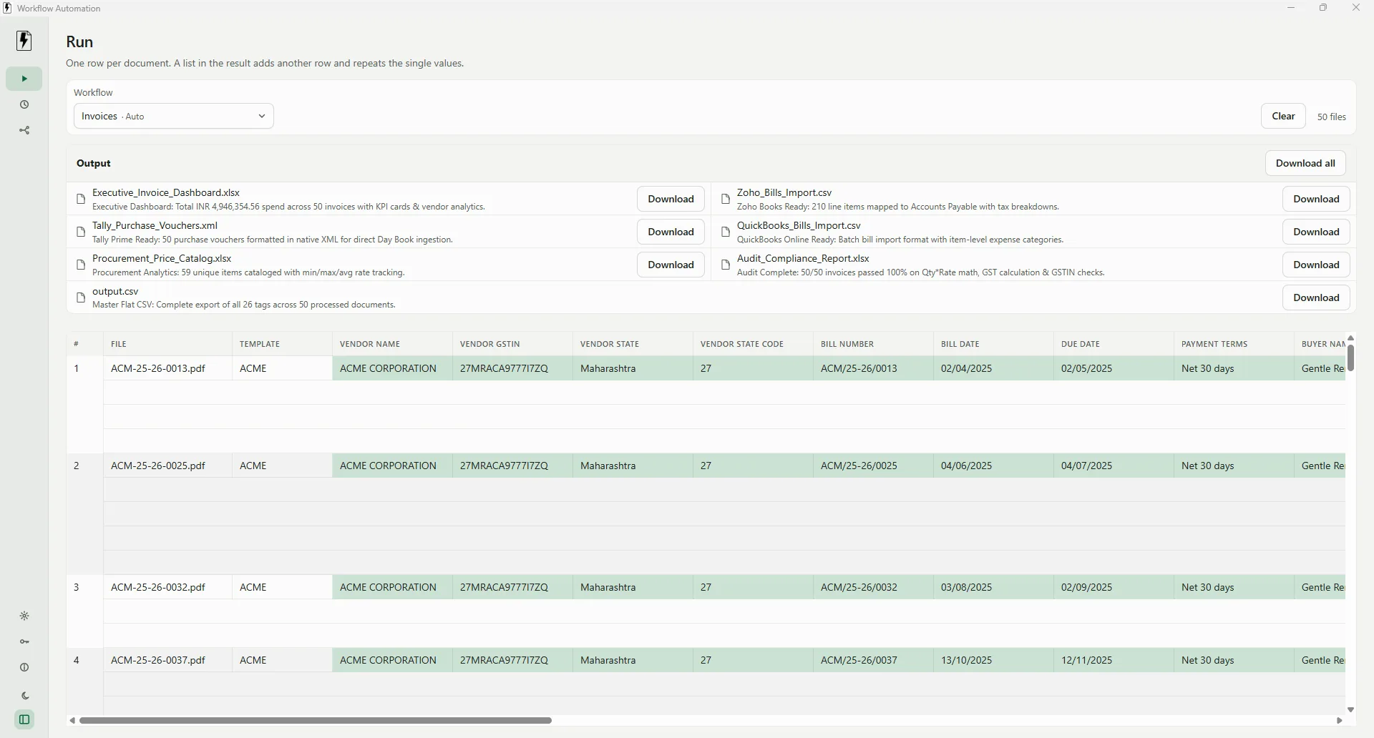Download the output.csv master file
1374x738 pixels.
tap(1316, 297)
